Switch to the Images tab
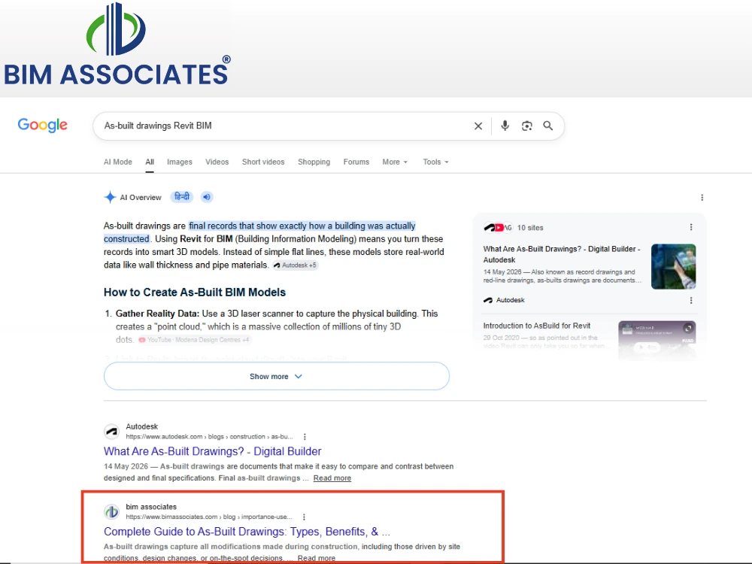Image resolution: width=752 pixels, height=564 pixels. point(180,162)
